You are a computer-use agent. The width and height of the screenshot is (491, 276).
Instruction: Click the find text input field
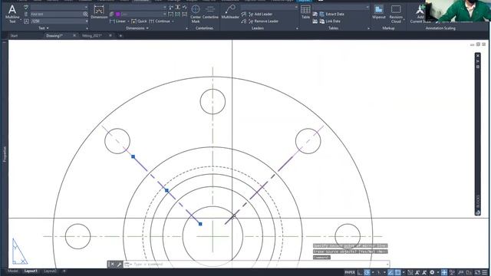56,14
